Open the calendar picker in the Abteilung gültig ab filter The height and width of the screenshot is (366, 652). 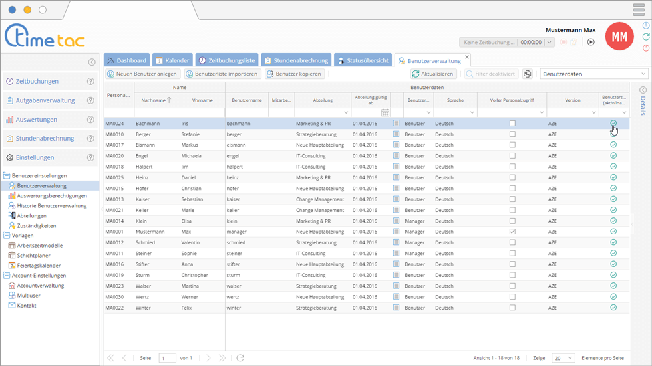click(x=385, y=113)
